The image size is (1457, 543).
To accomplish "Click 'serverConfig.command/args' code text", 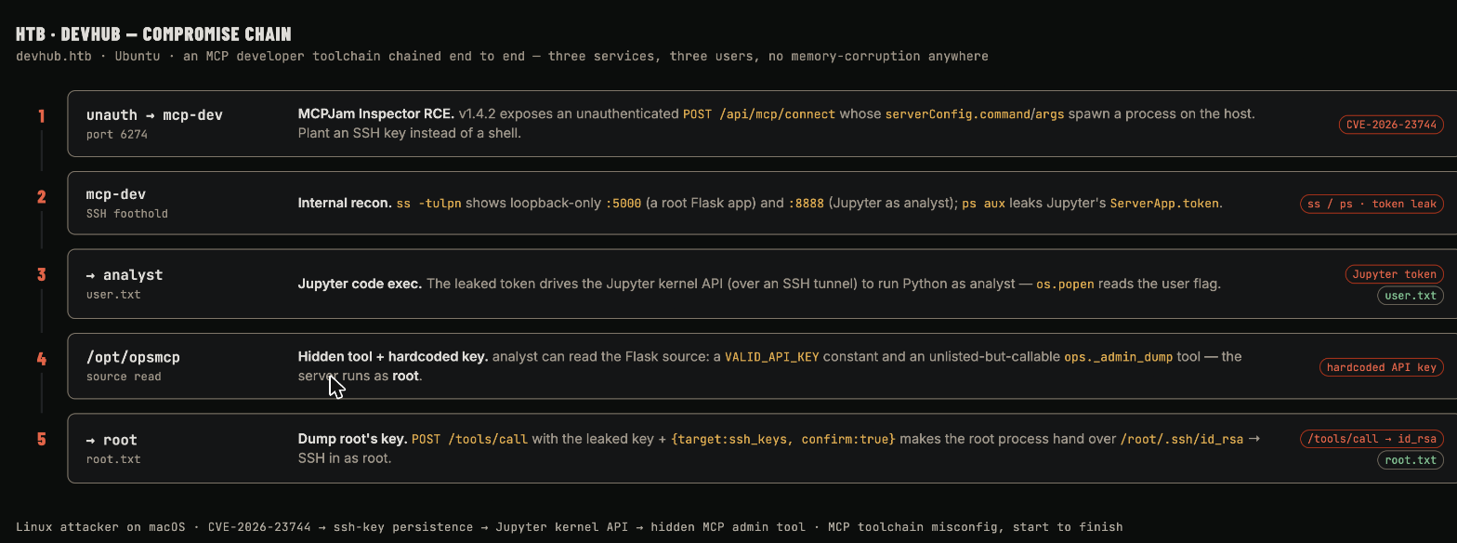I will (x=976, y=113).
